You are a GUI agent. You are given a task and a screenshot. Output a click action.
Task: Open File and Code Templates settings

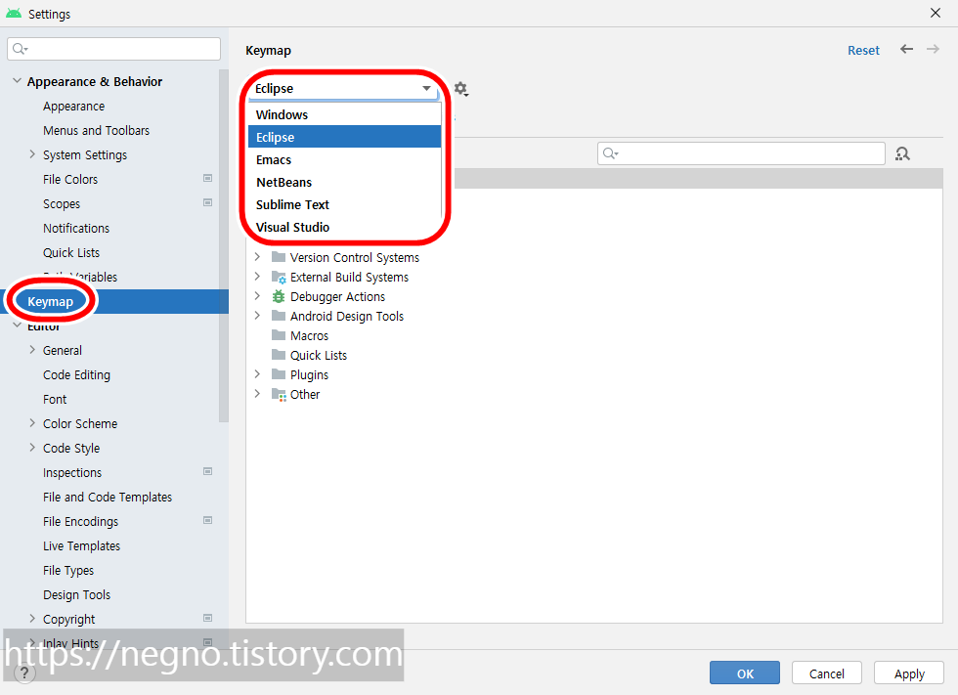pos(108,498)
